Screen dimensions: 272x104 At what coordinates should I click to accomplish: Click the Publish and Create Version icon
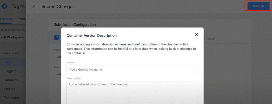click(x=57, y=37)
